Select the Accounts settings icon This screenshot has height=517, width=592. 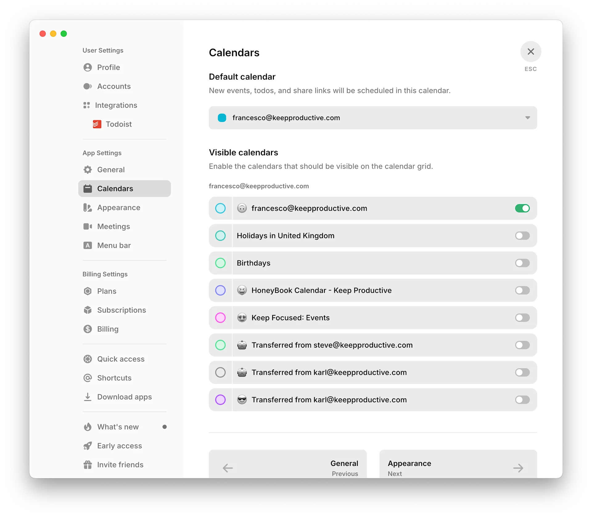click(x=88, y=86)
